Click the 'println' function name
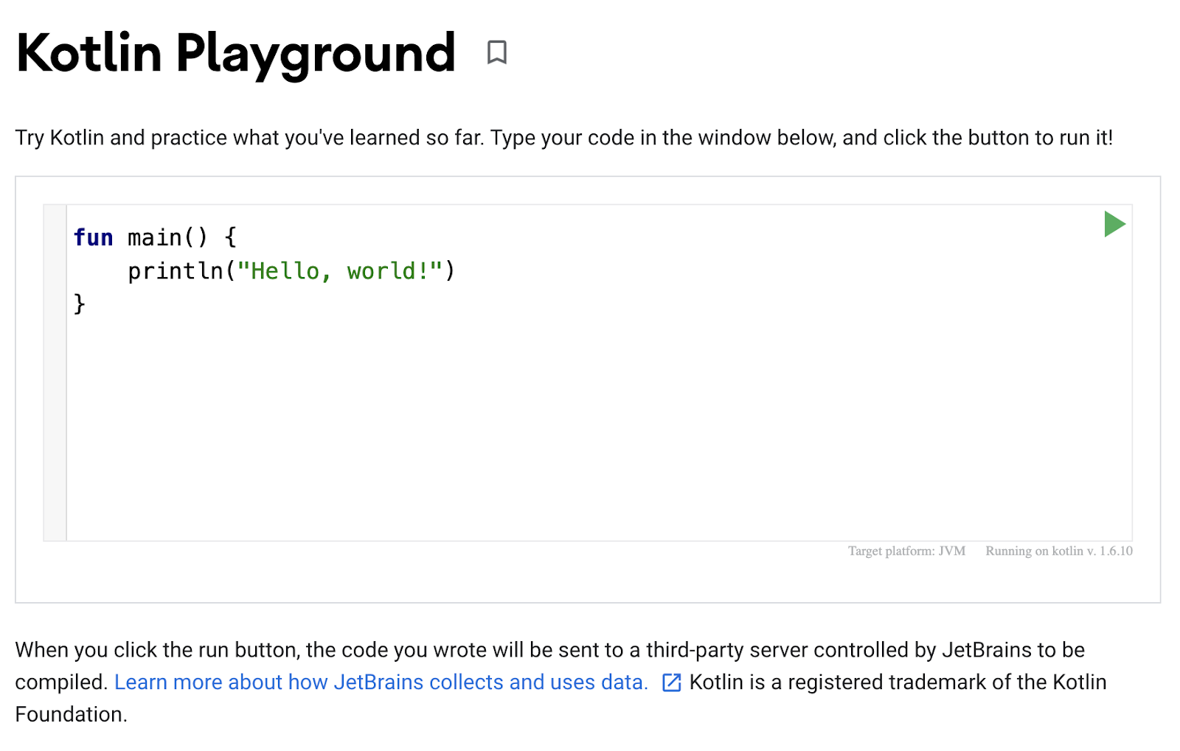Image resolution: width=1180 pixels, height=751 pixels. click(x=176, y=271)
